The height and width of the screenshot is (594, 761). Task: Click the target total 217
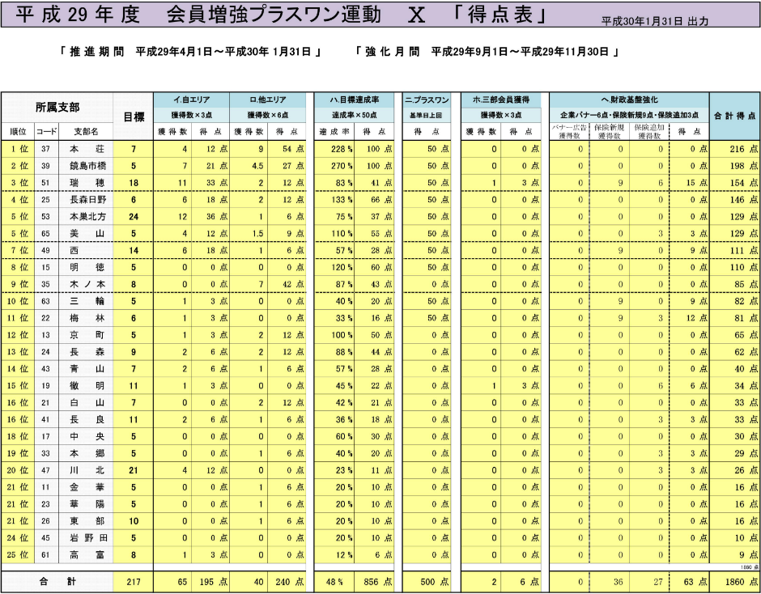pos(134,582)
